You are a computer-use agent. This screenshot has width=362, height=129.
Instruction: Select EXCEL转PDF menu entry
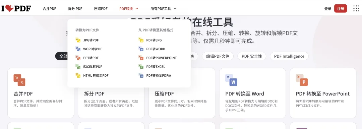[x=89, y=67]
